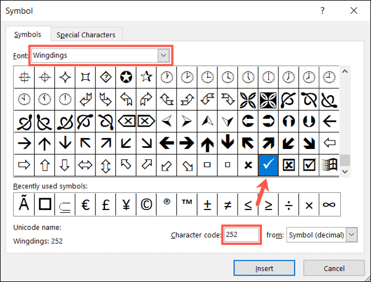Screen dimensions: 371x282
Task: Select the delete-left boxed X symbol
Action: point(126,121)
